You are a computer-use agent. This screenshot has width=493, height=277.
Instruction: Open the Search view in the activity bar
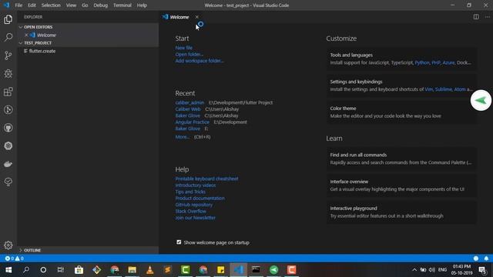(x=8, y=37)
